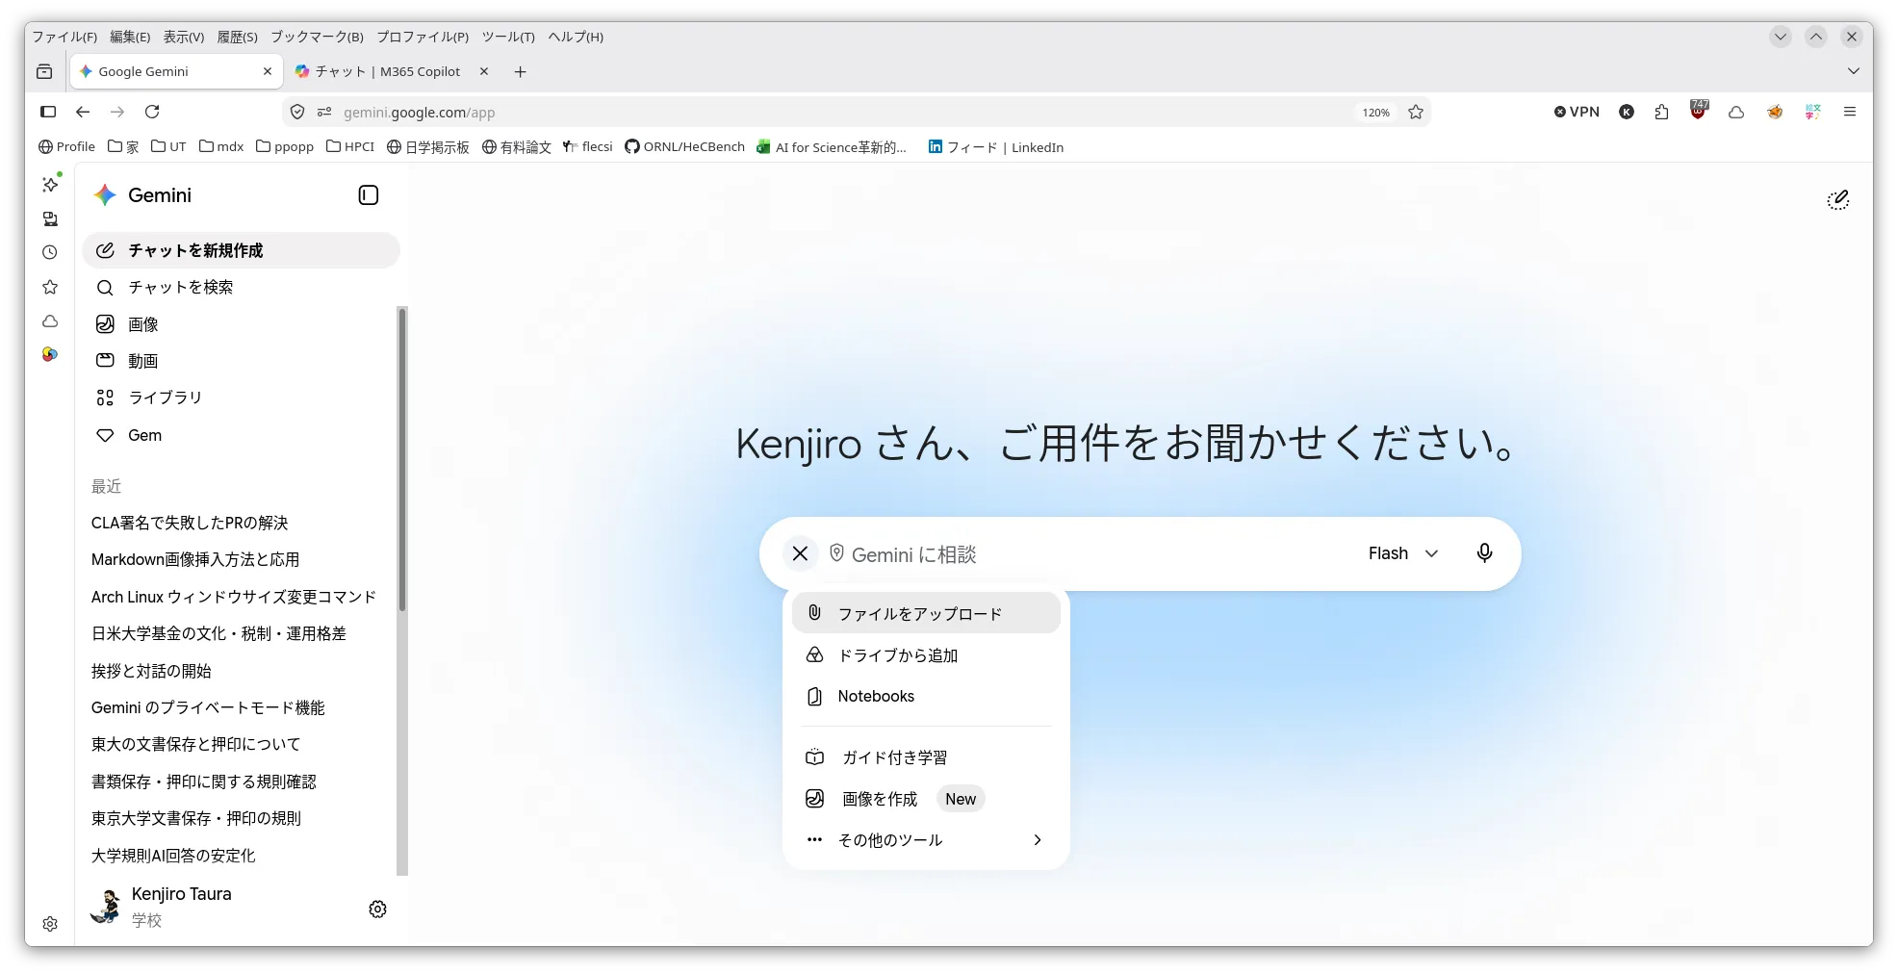Select 画像を作成 option
1898x974 pixels.
(x=926, y=799)
